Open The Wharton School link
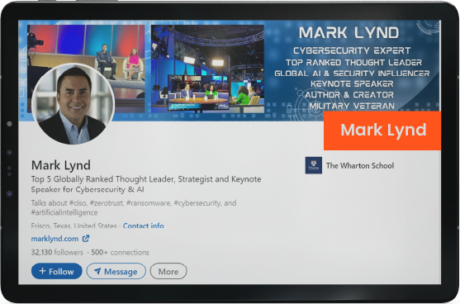460x304 pixels. click(x=360, y=165)
